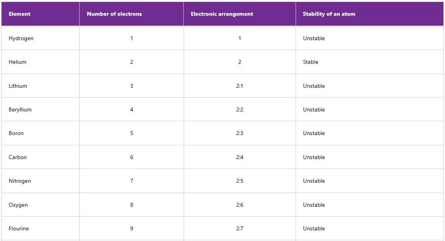Select the 2:4 arrangement for Carbon

pyautogui.click(x=240, y=157)
